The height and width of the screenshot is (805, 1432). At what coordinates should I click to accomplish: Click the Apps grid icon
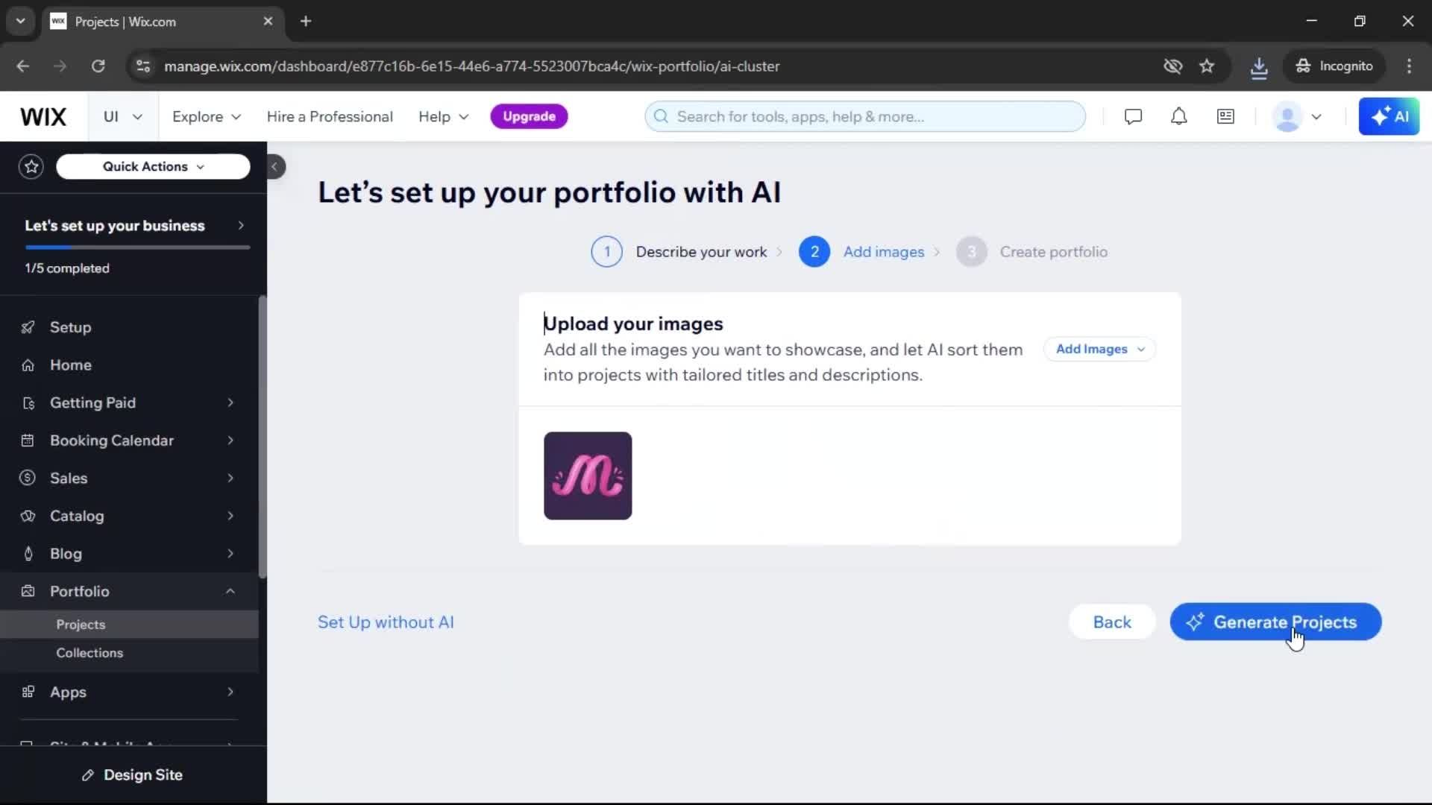[28, 692]
